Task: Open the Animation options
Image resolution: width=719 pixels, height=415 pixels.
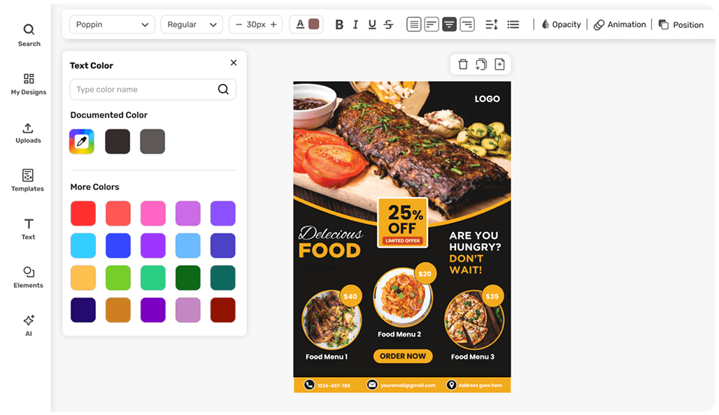Action: [620, 24]
